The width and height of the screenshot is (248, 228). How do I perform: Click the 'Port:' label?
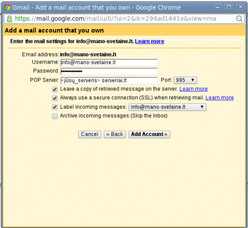coord(166,80)
